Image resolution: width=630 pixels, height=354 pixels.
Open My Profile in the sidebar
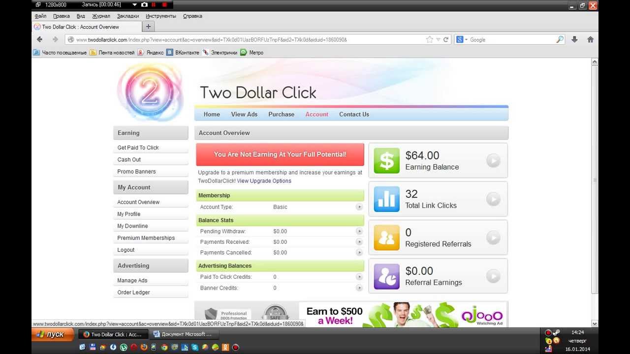[128, 214]
